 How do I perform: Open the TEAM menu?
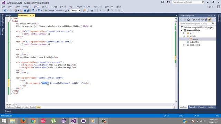54,7
